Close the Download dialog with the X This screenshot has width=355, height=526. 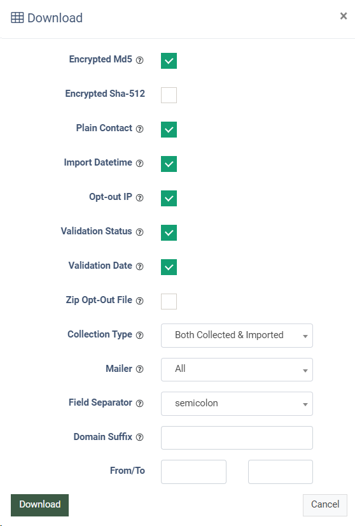344,16
